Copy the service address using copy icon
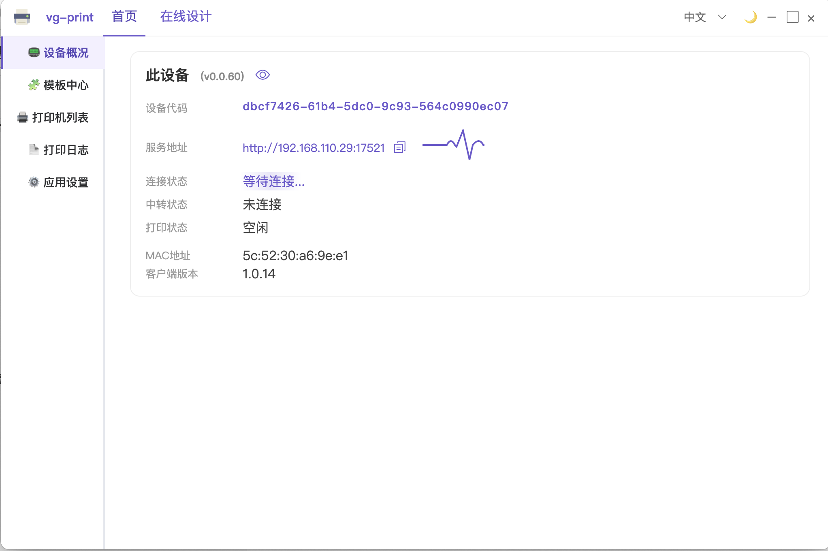Viewport: 828px width, 551px height. click(x=400, y=147)
